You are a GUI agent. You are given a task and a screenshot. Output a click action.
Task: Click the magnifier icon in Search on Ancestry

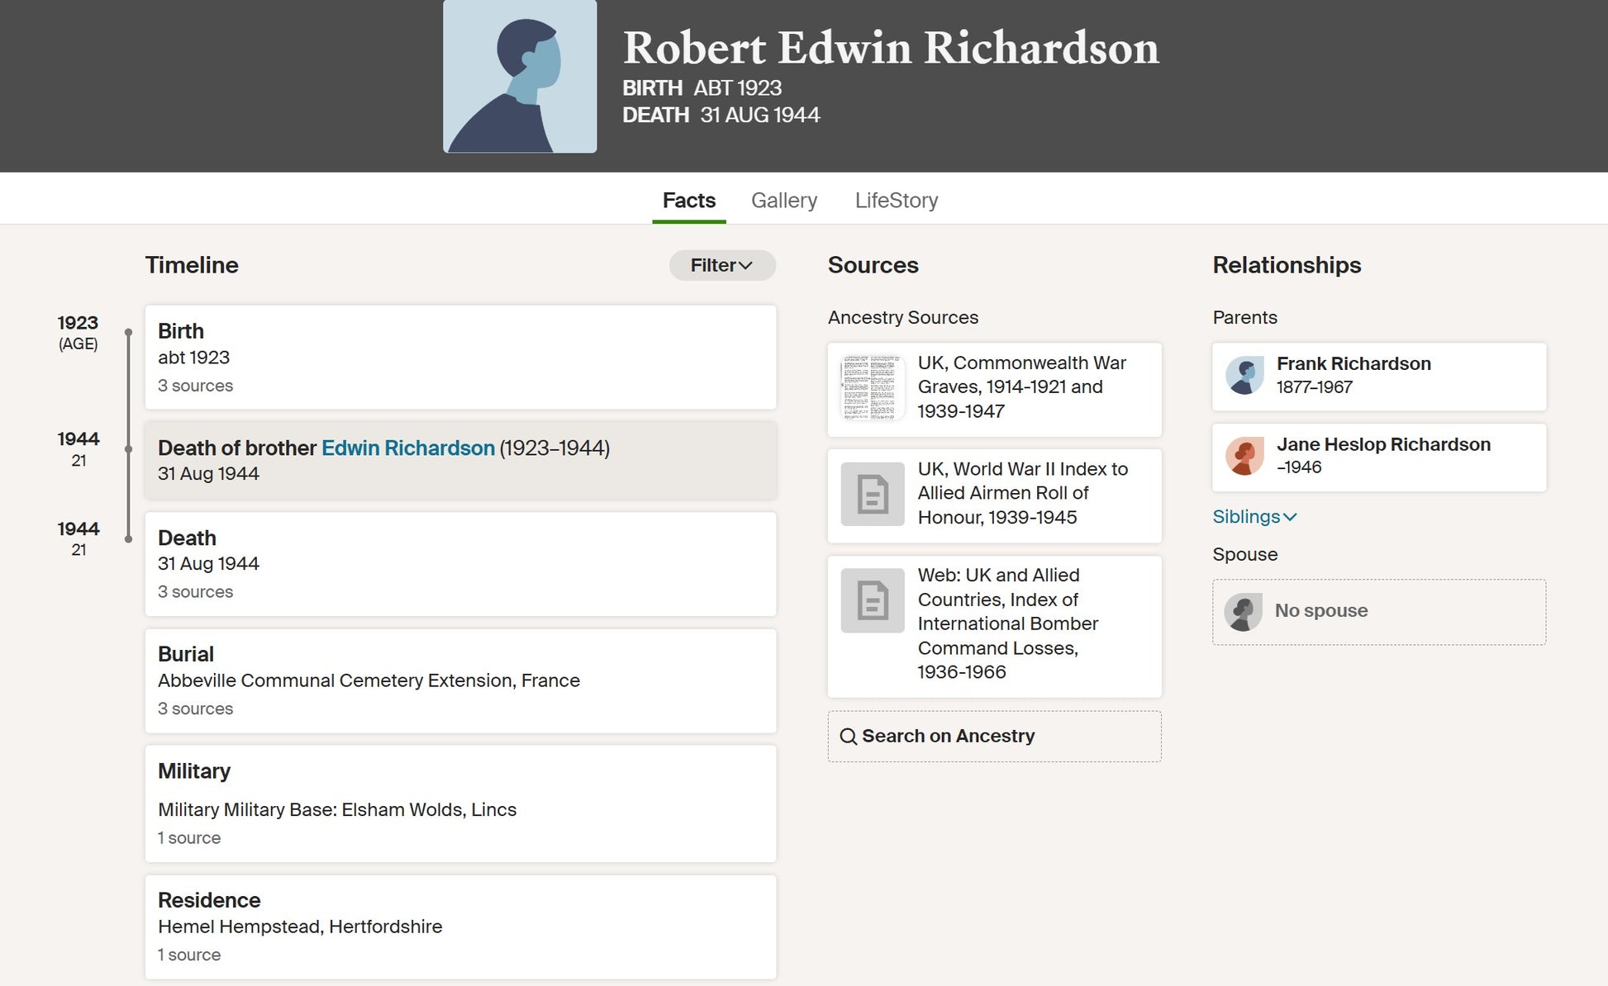click(848, 737)
